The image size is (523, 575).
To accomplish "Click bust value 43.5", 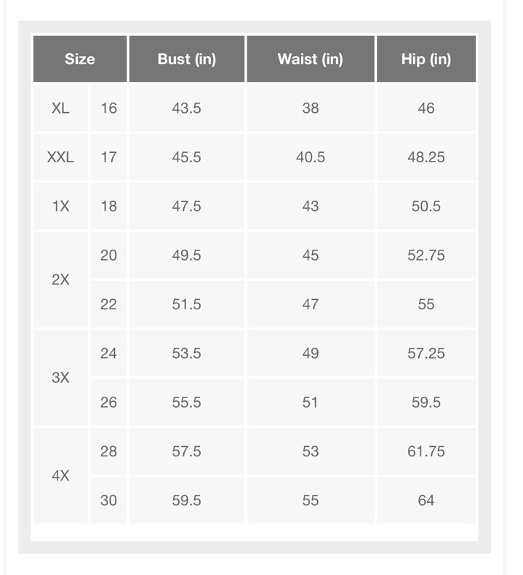I will click(187, 108).
